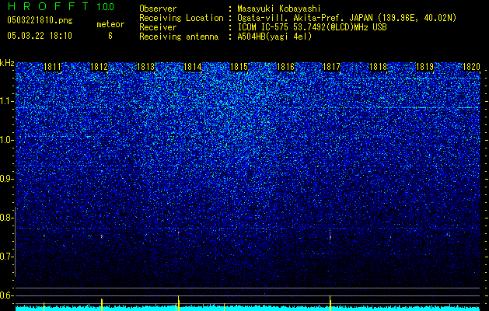Viewport: 489px width, 311px height.
Task: Select the A504HB(yagi 4el) antenna text
Action: 274,37
